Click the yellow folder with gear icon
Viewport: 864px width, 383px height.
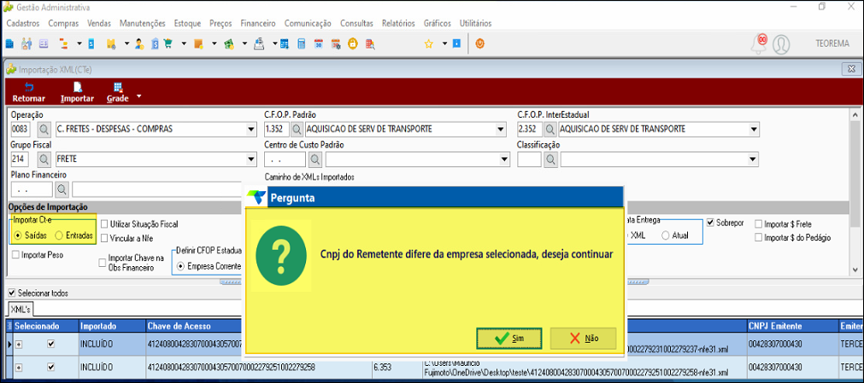tap(111, 44)
